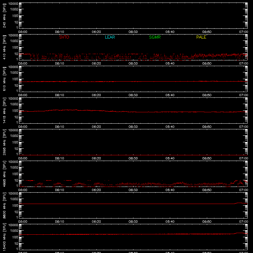Click 06:40 time label under 610 MHz panel
This screenshot has height=253, width=253.
pyautogui.click(x=170, y=95)
